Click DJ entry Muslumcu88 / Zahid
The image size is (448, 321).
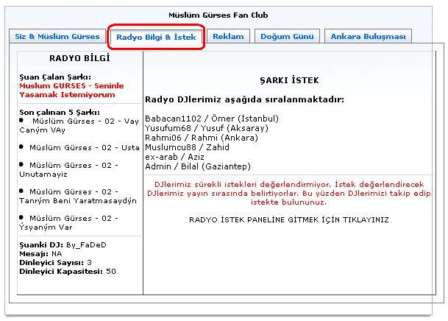tap(187, 147)
